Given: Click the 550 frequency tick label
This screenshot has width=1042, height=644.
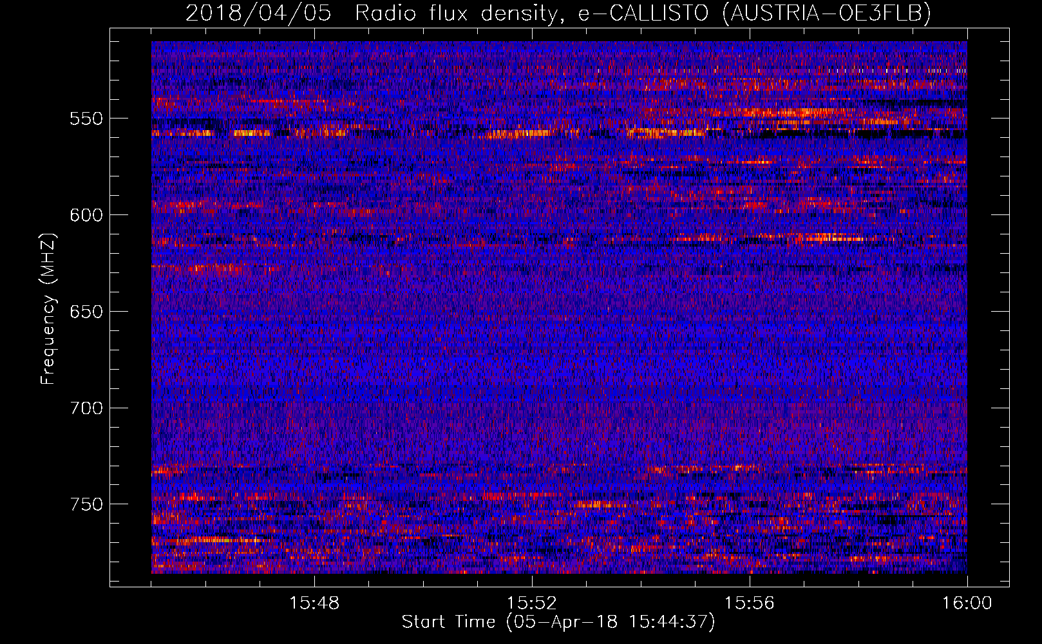Looking at the screenshot, I should click(x=86, y=119).
